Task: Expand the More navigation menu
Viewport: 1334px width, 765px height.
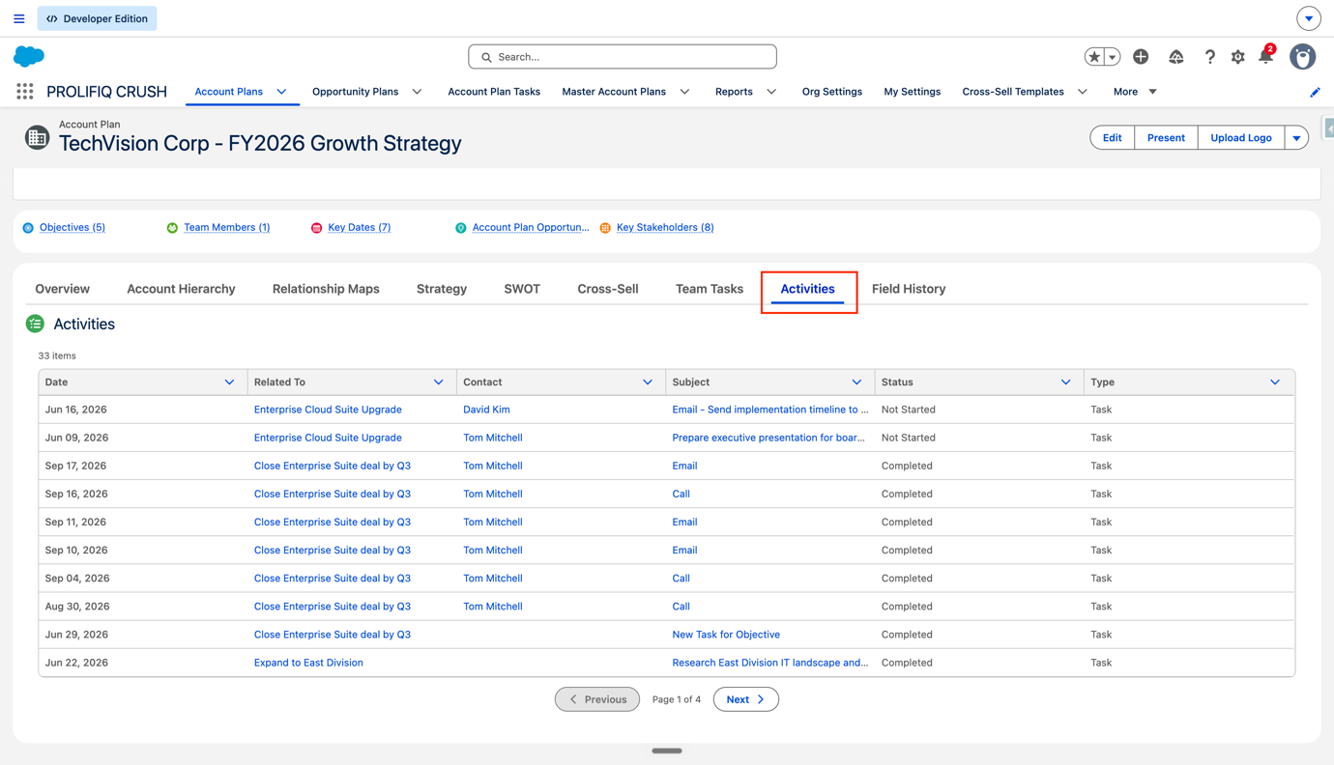Action: click(1135, 92)
